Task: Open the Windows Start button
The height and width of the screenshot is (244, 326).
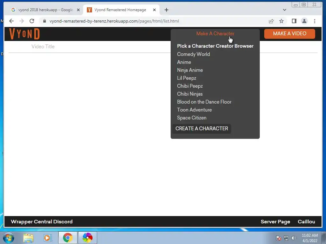Action: pos(9,238)
